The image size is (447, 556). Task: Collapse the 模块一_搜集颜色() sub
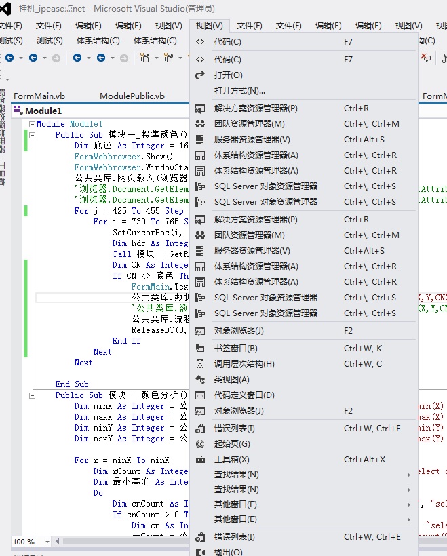click(x=33, y=135)
